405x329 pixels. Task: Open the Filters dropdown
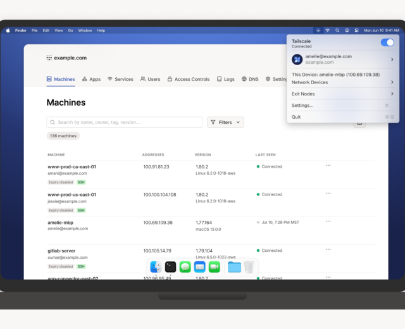(x=225, y=122)
